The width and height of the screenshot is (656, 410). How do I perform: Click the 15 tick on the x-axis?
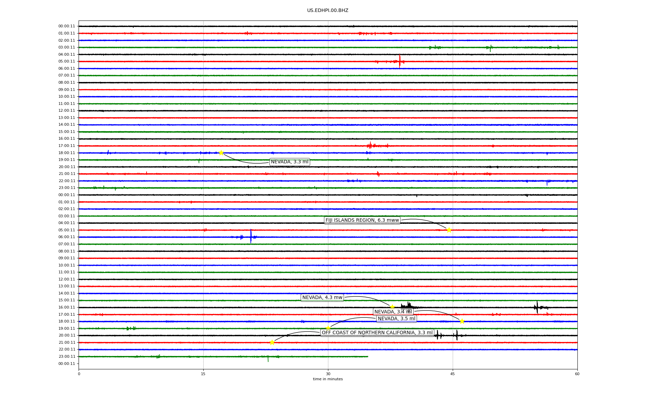pyautogui.click(x=203, y=374)
